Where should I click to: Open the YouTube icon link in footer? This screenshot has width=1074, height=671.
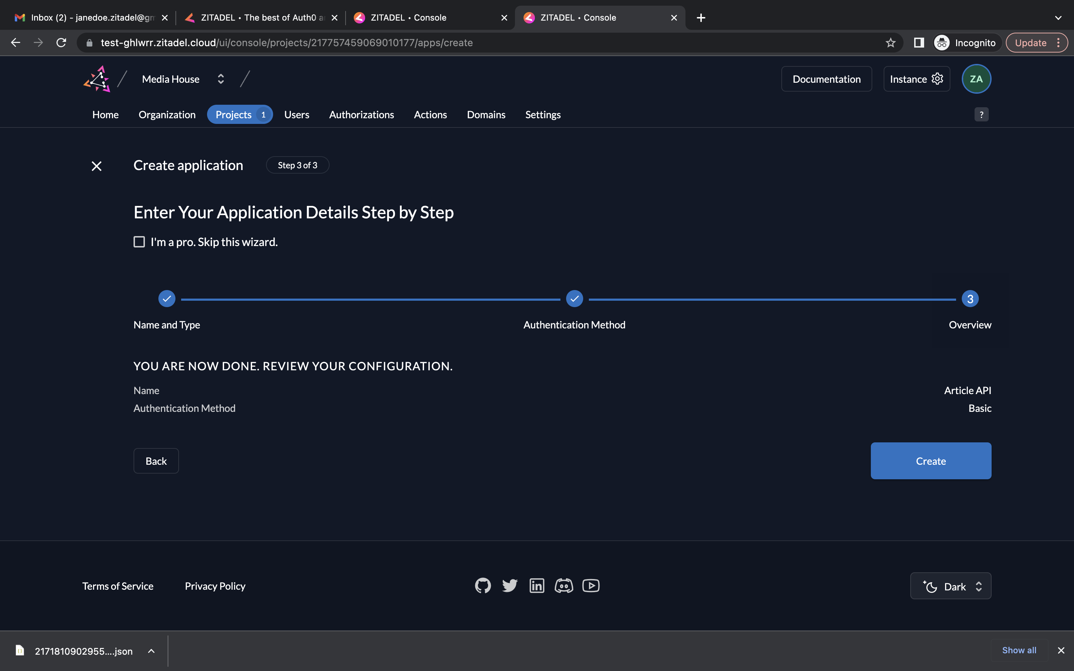(591, 586)
